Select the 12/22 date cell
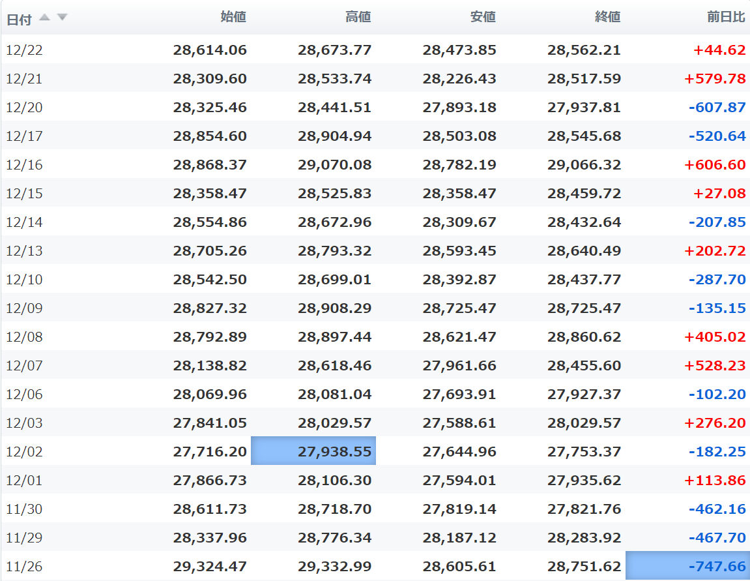Viewport: 750px width, 581px height. point(24,50)
